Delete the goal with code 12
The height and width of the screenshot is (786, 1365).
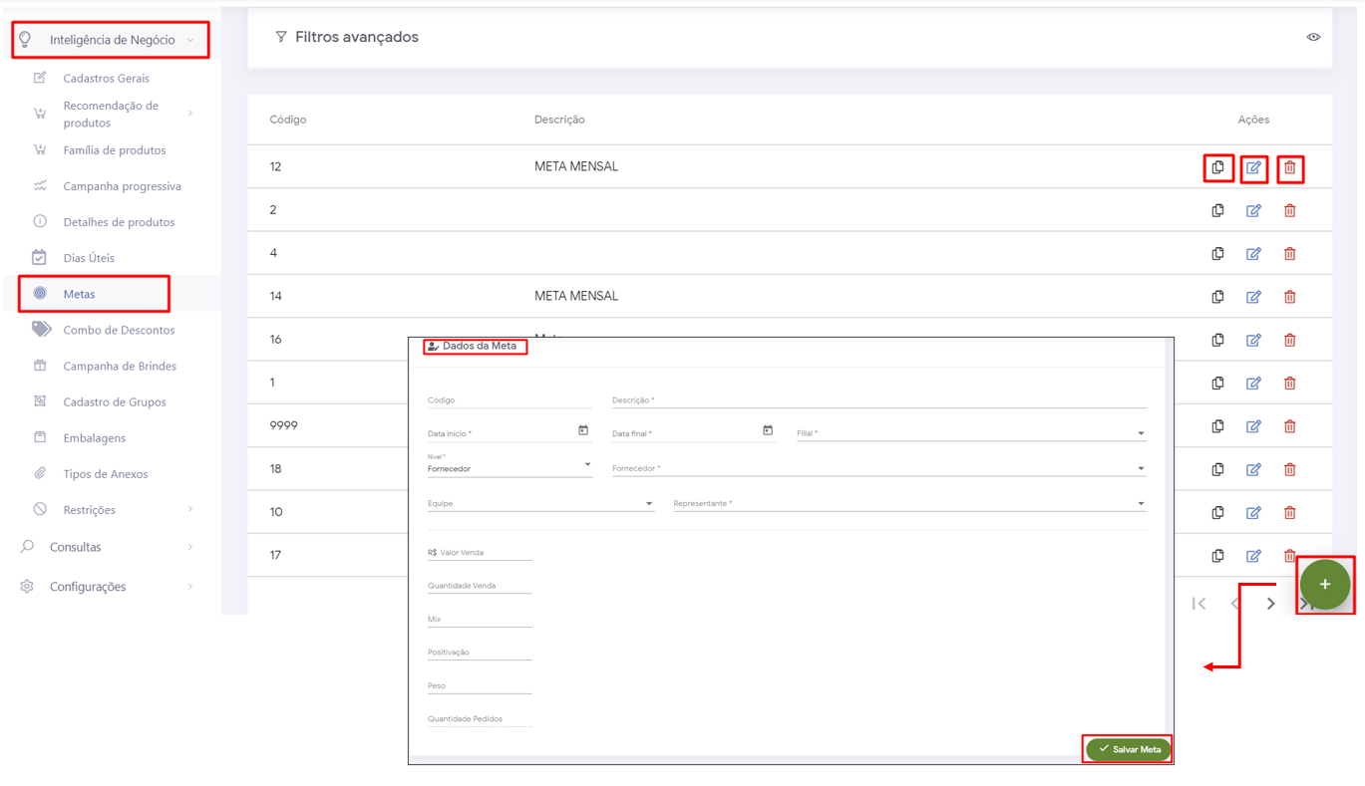pyautogui.click(x=1289, y=168)
